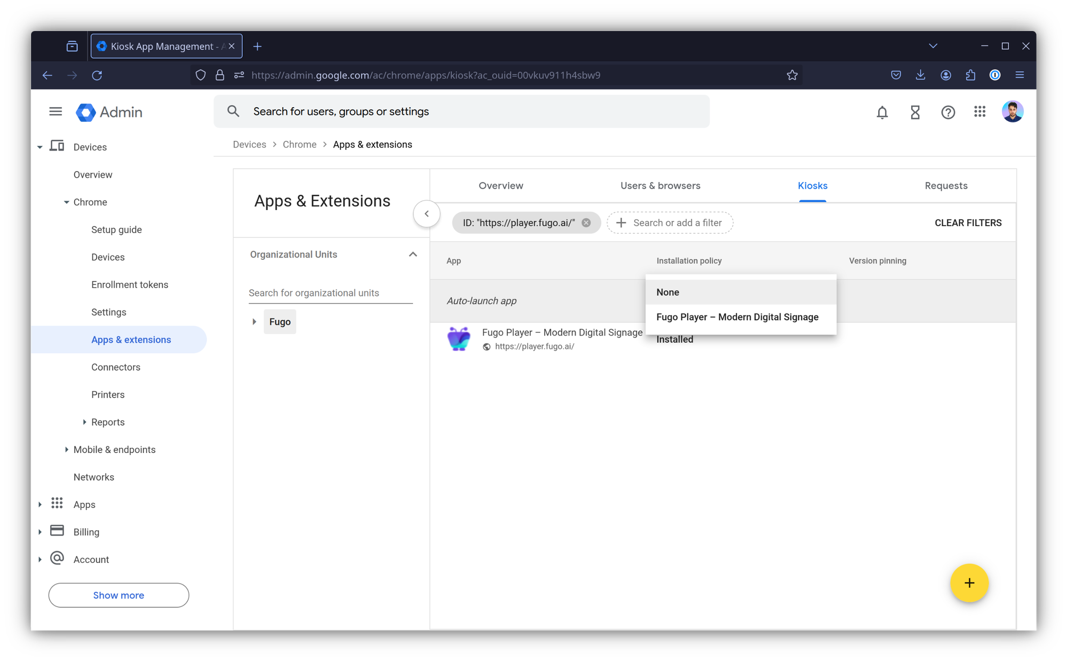The height and width of the screenshot is (661, 1067).
Task: Select Fugo Player as auto-launch app
Action: (740, 317)
